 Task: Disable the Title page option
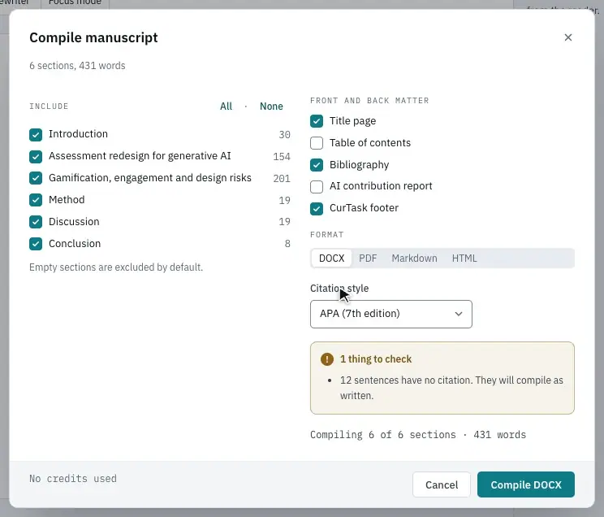(317, 121)
